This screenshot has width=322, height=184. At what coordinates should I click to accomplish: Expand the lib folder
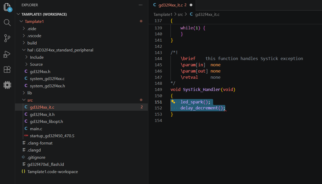[24, 93]
